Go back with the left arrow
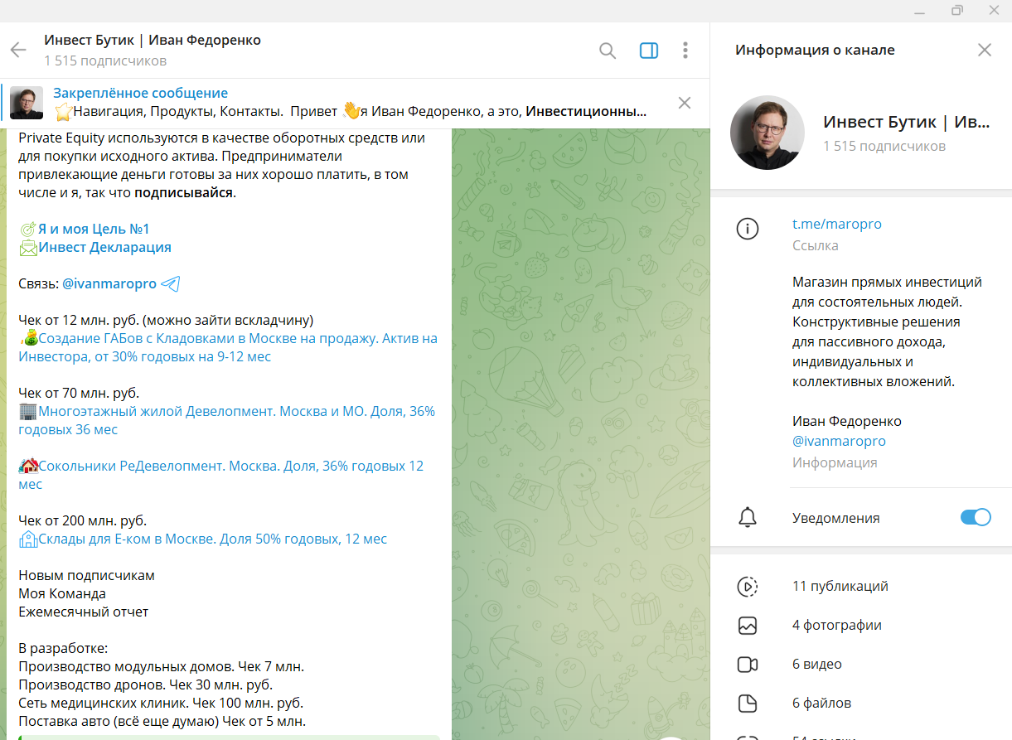This screenshot has width=1012, height=740. coord(18,51)
